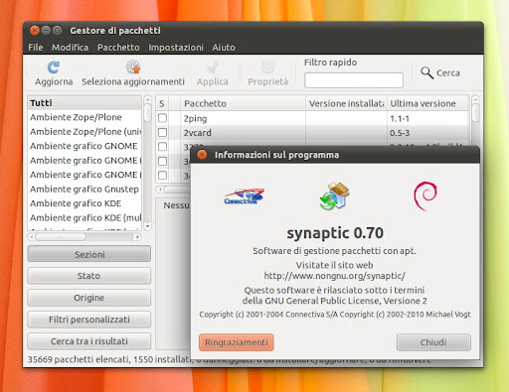509x392 pixels.
Task: Click the Conectiva logo in about dialog
Action: pyautogui.click(x=245, y=196)
